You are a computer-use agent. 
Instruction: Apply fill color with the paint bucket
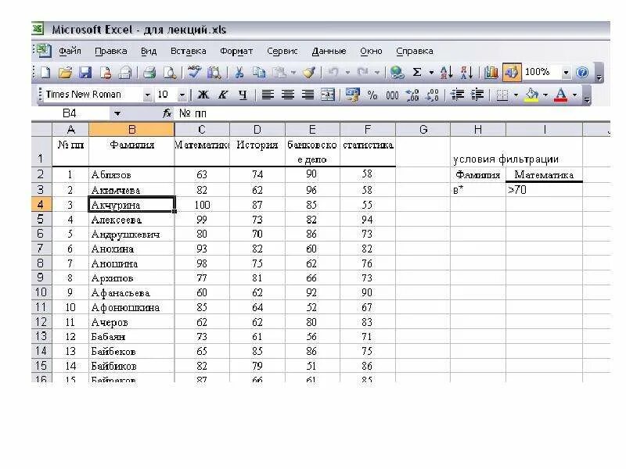point(532,95)
